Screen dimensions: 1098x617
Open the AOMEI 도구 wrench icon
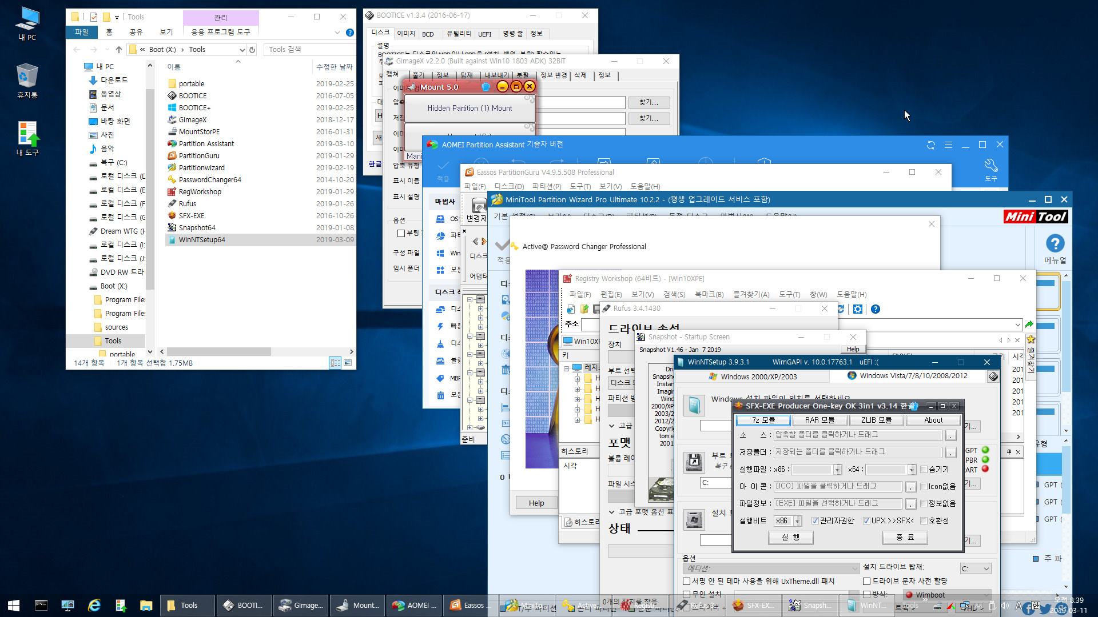[990, 170]
